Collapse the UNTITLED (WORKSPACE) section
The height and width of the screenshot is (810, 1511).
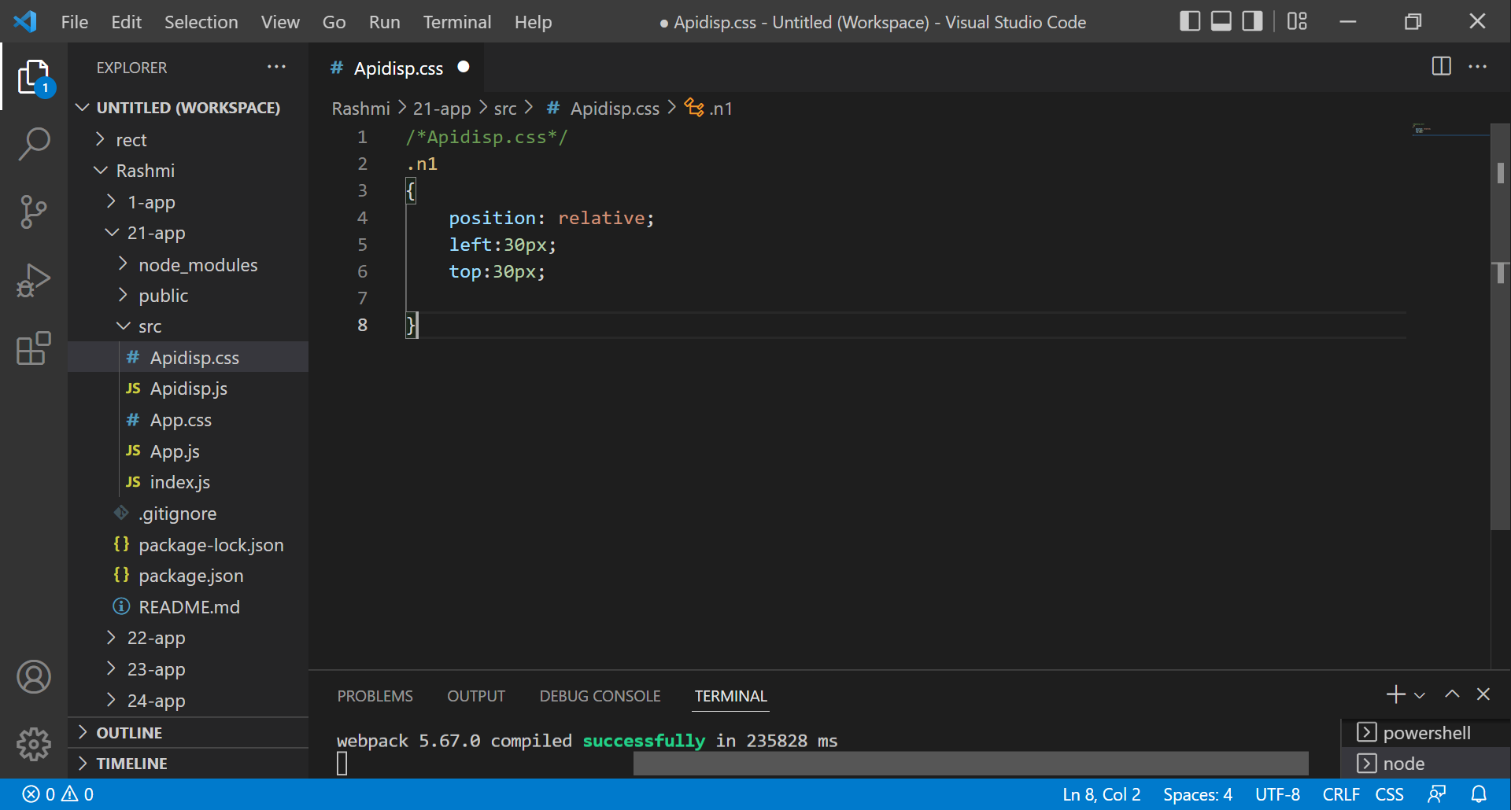[x=189, y=108]
